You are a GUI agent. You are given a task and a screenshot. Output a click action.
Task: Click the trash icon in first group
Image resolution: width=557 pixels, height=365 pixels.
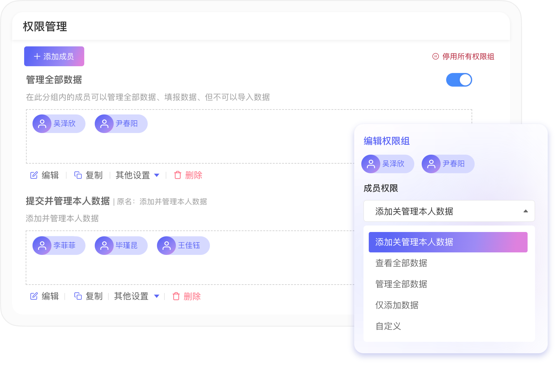pos(178,175)
